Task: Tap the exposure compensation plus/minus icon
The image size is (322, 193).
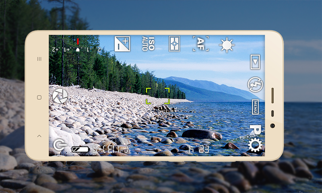Action: [x=122, y=44]
